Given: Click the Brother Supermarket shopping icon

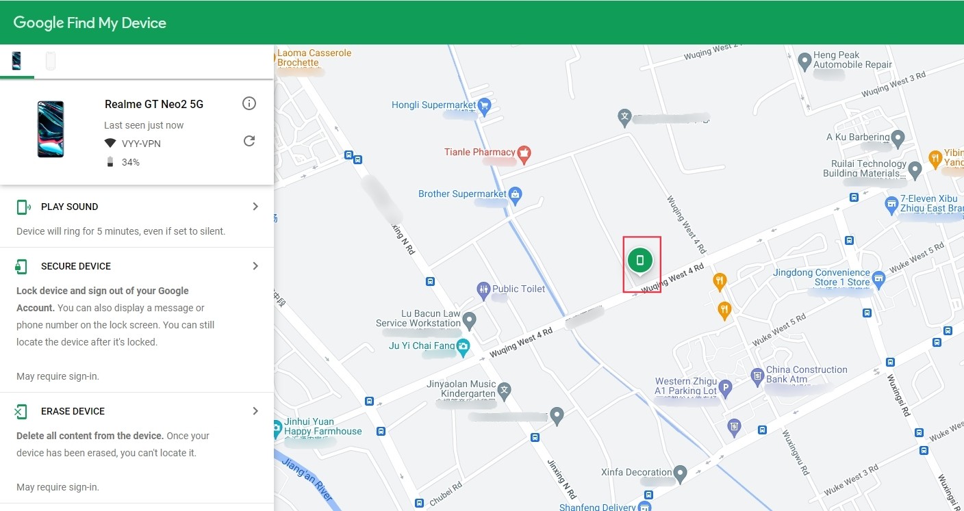Looking at the screenshot, I should tap(516, 194).
